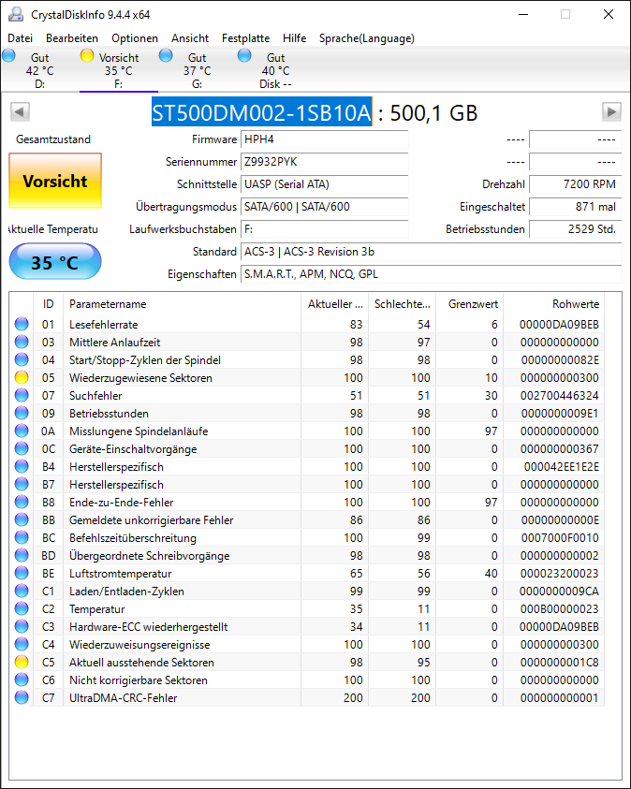Click the yellow Vorsicht health status button
Image resolution: width=631 pixels, height=789 pixels.
click(55, 182)
